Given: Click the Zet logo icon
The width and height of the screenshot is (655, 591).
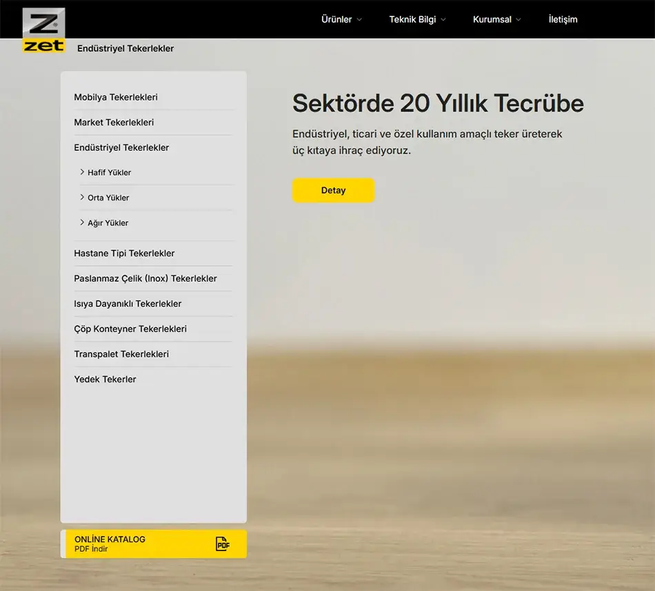Looking at the screenshot, I should 43,31.
